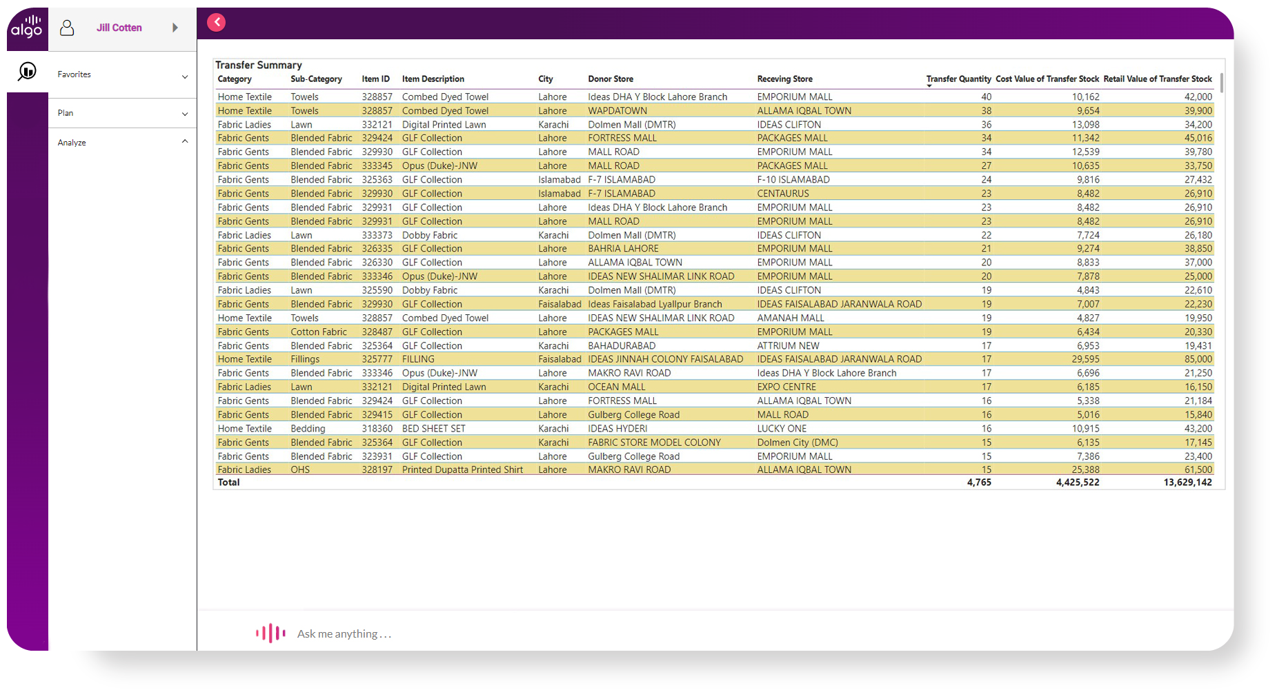Select the Digital Printed Lawn cell for item 332121 from Dolmen Mall
The width and height of the screenshot is (1277, 690).
pos(444,125)
